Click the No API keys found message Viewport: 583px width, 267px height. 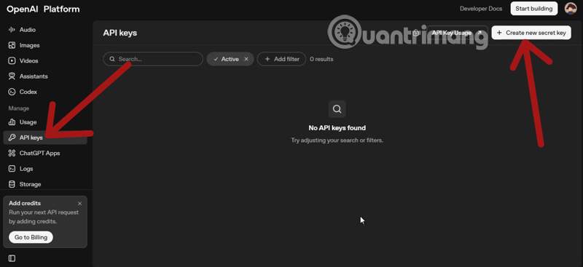[x=337, y=128]
